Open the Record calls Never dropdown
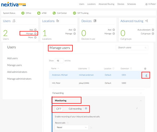 click(x=71, y=127)
